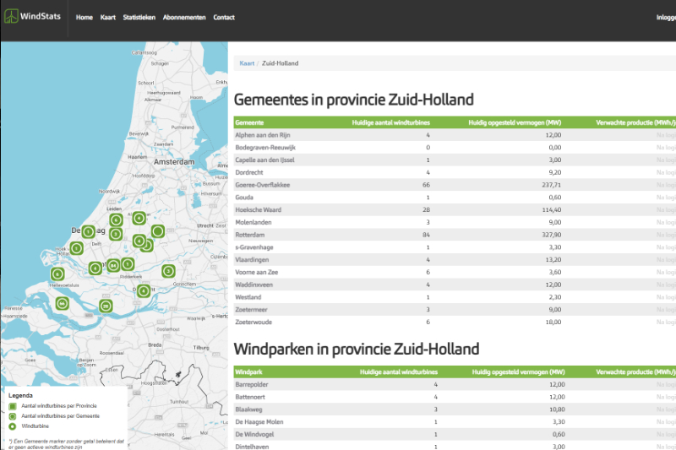The image size is (676, 450).
Task: Click the '114,40' value for Hoeksche Waard
Action: point(552,210)
